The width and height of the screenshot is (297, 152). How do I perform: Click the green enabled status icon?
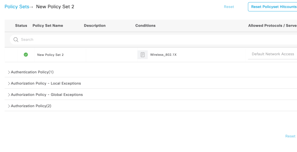pyautogui.click(x=26, y=54)
